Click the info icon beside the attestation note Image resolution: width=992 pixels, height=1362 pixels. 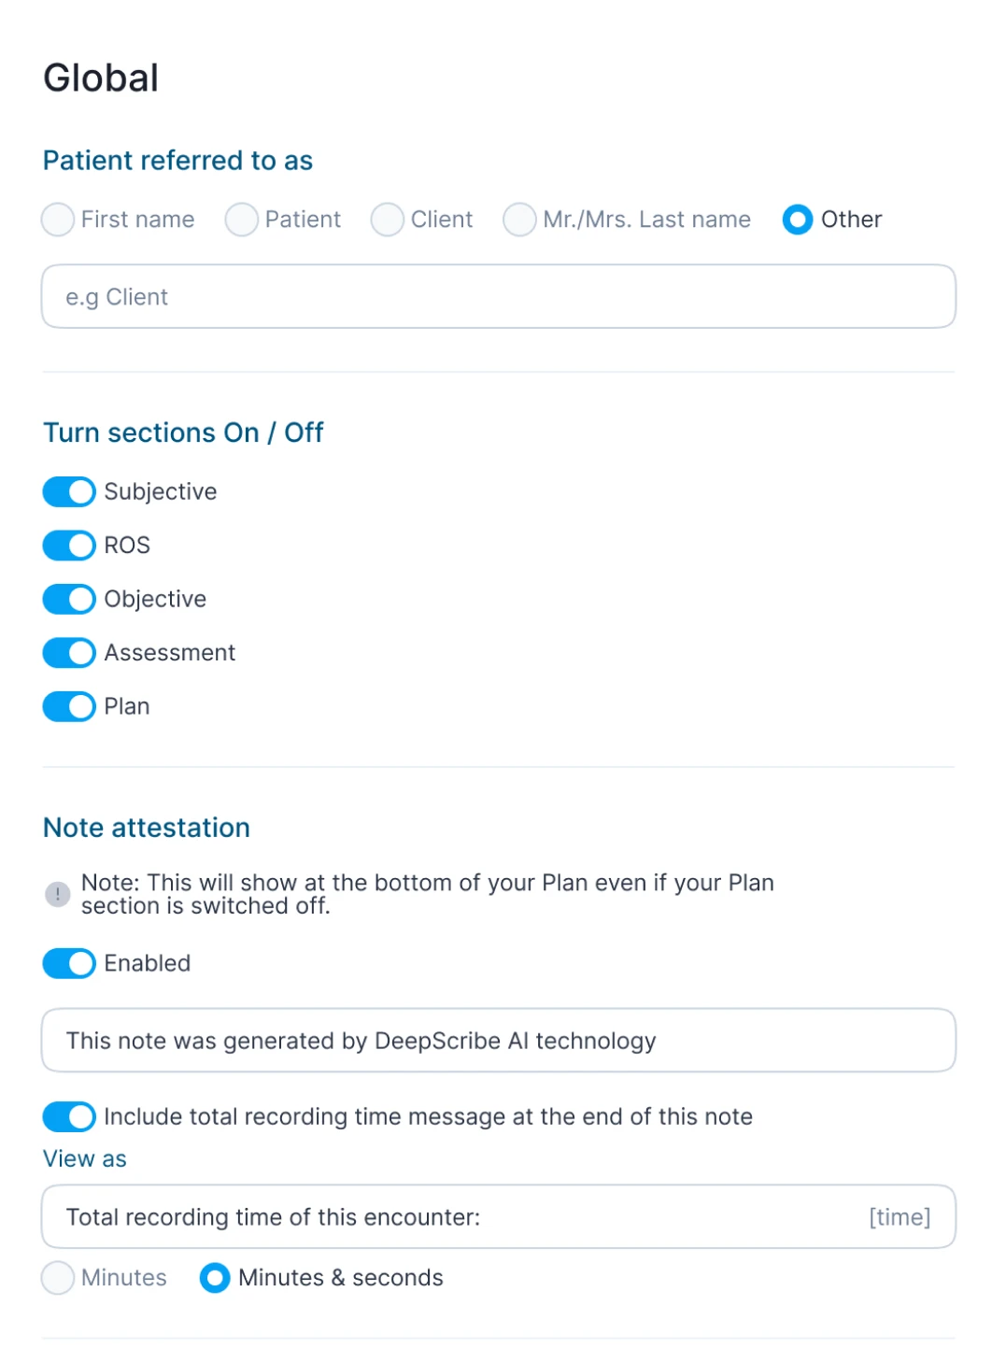[x=57, y=894]
